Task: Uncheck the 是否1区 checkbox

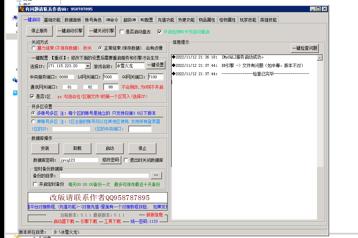Action: pos(33,96)
